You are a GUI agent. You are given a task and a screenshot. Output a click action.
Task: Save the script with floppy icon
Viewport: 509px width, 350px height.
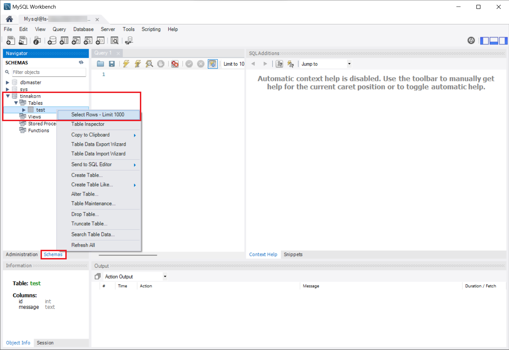coord(112,64)
